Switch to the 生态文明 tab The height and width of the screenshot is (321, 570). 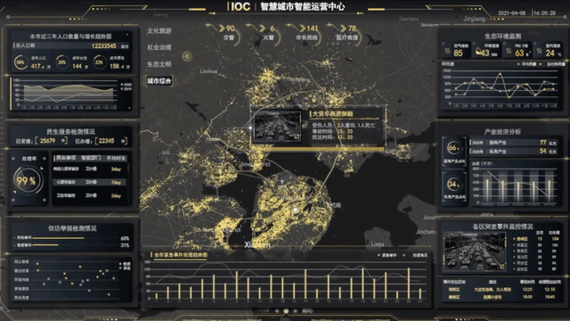coord(159,64)
